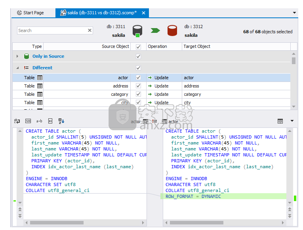Viewport: 303px width, 230px height.
Task: Click the address row table icon
Action: pyautogui.click(x=40, y=86)
